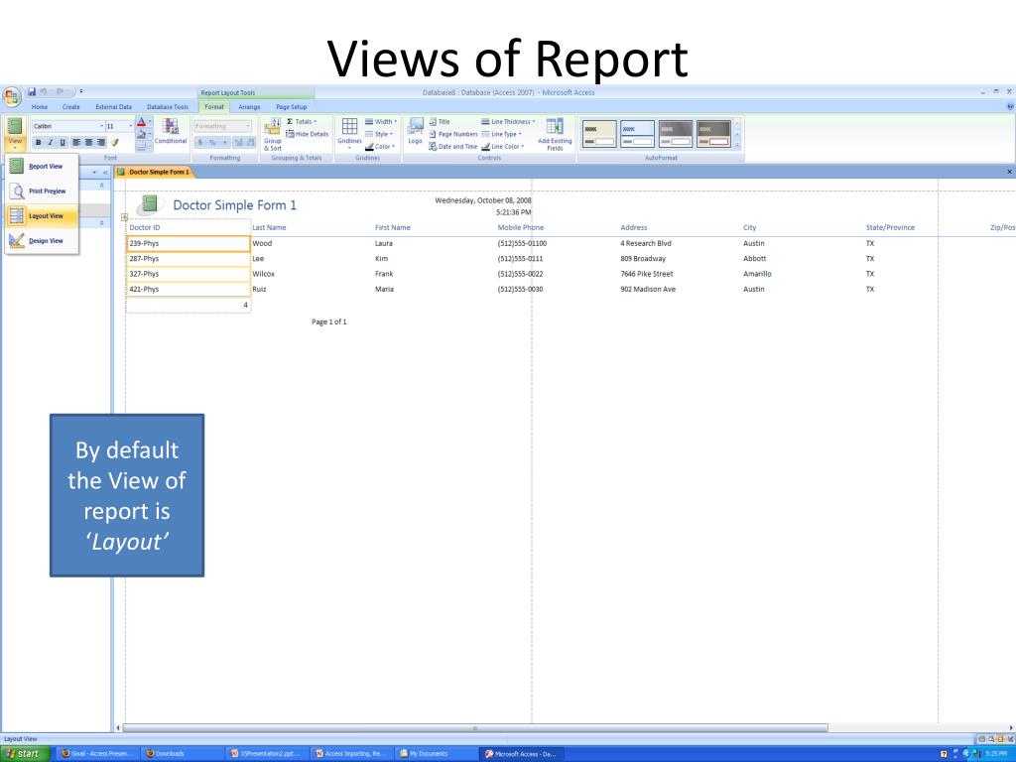Image resolution: width=1016 pixels, height=762 pixels.
Task: Select the 239-Phys cell
Action: point(189,244)
